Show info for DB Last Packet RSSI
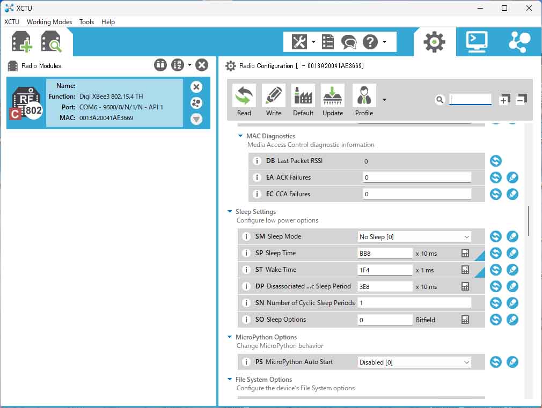542x408 pixels. coord(257,161)
